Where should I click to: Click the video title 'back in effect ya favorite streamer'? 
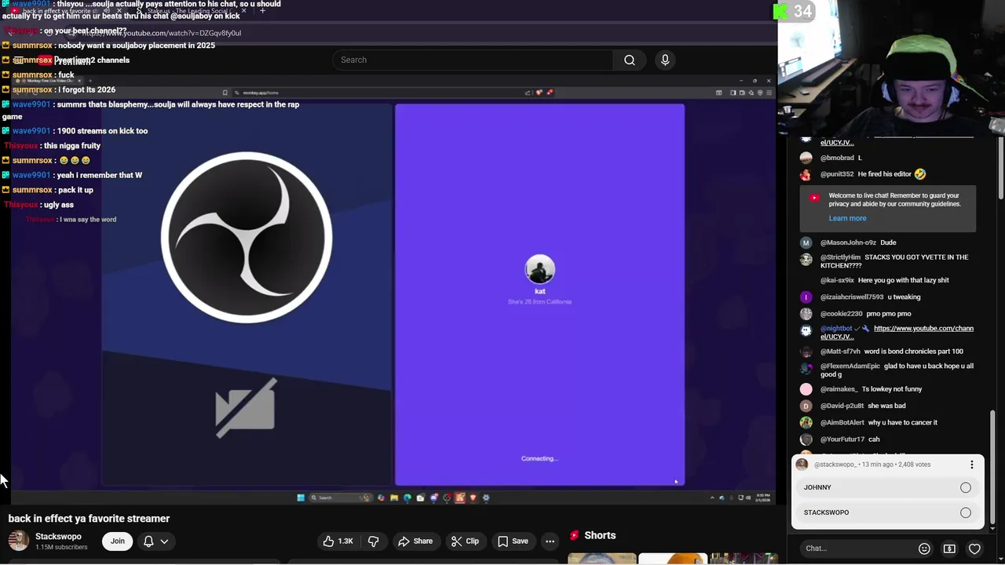pos(89,519)
